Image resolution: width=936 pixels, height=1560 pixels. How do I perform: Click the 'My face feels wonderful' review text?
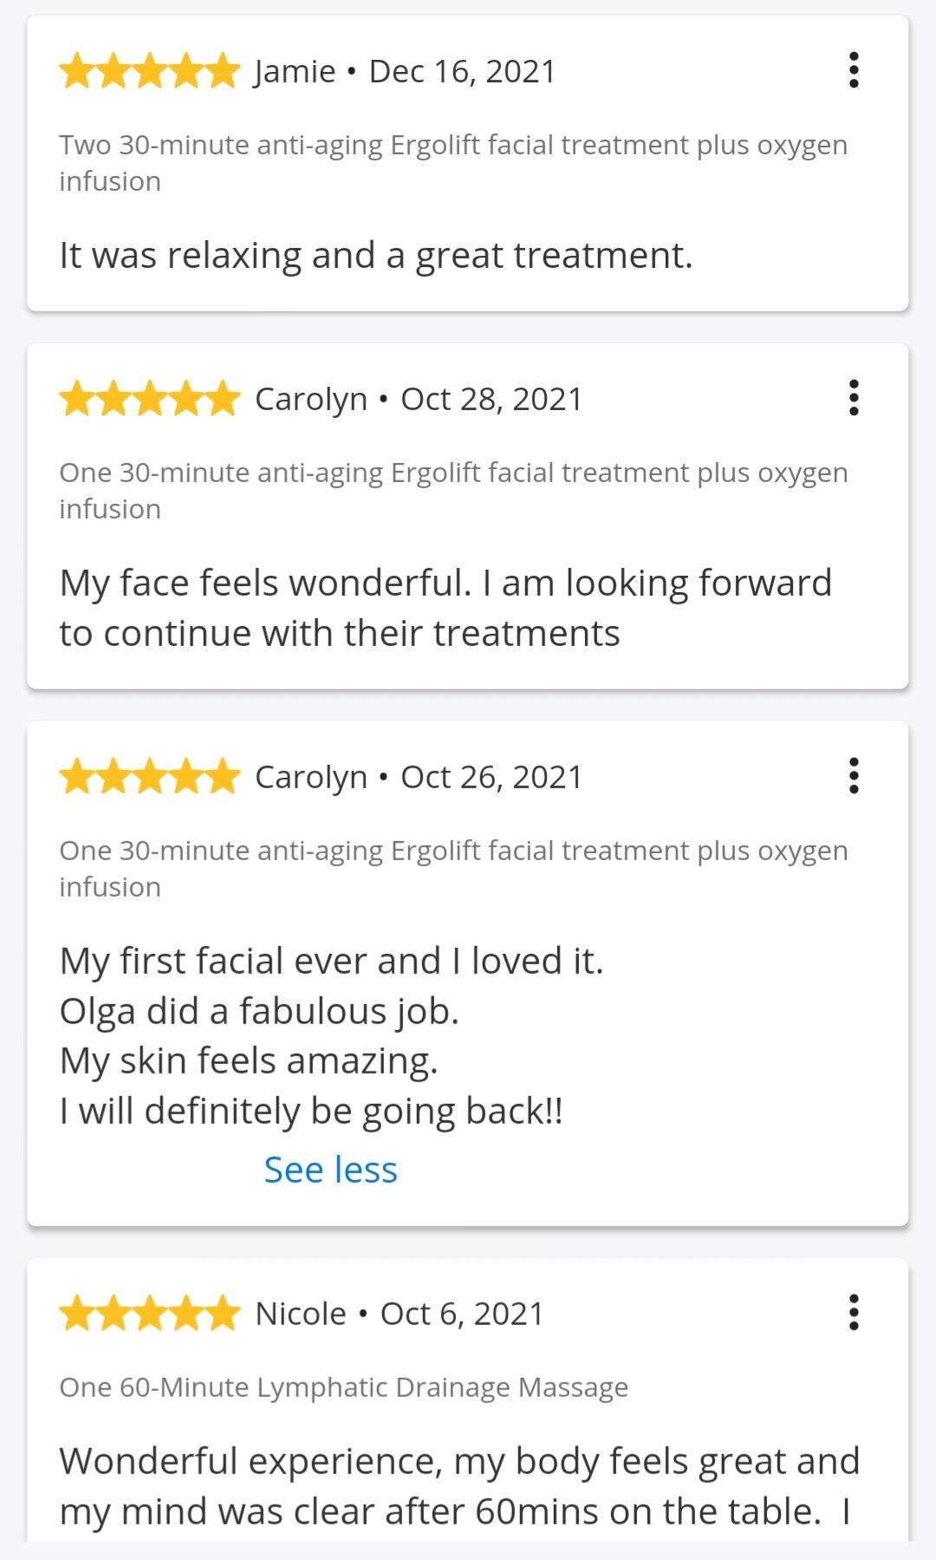click(445, 608)
